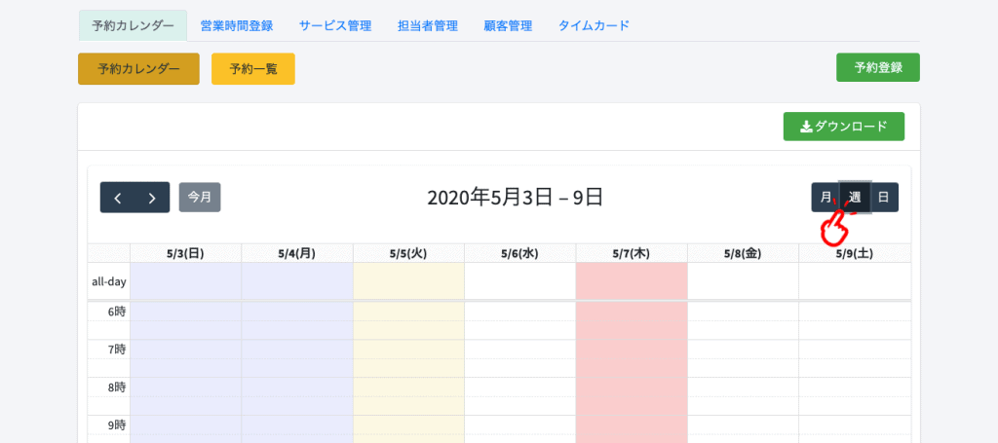Click the gold 予約カレンダー button
This screenshot has width=998, height=443.
click(x=138, y=69)
